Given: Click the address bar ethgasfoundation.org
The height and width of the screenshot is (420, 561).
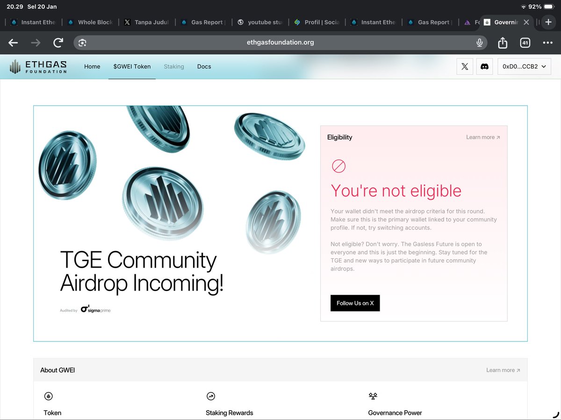Looking at the screenshot, I should (x=280, y=43).
